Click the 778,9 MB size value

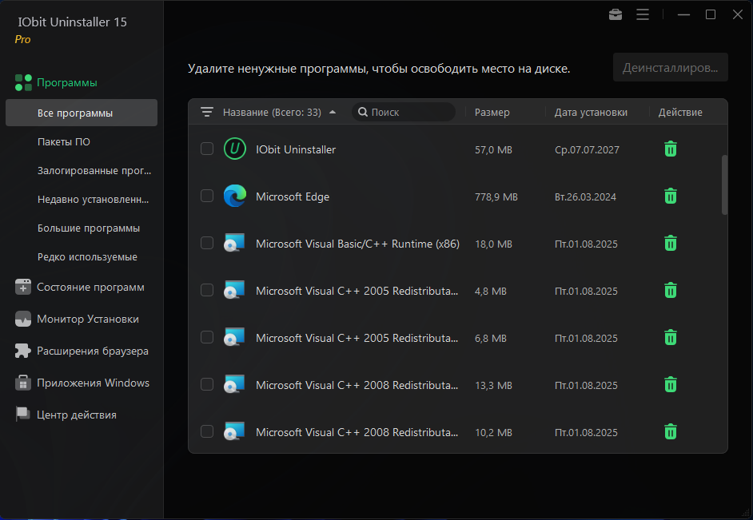coord(496,196)
